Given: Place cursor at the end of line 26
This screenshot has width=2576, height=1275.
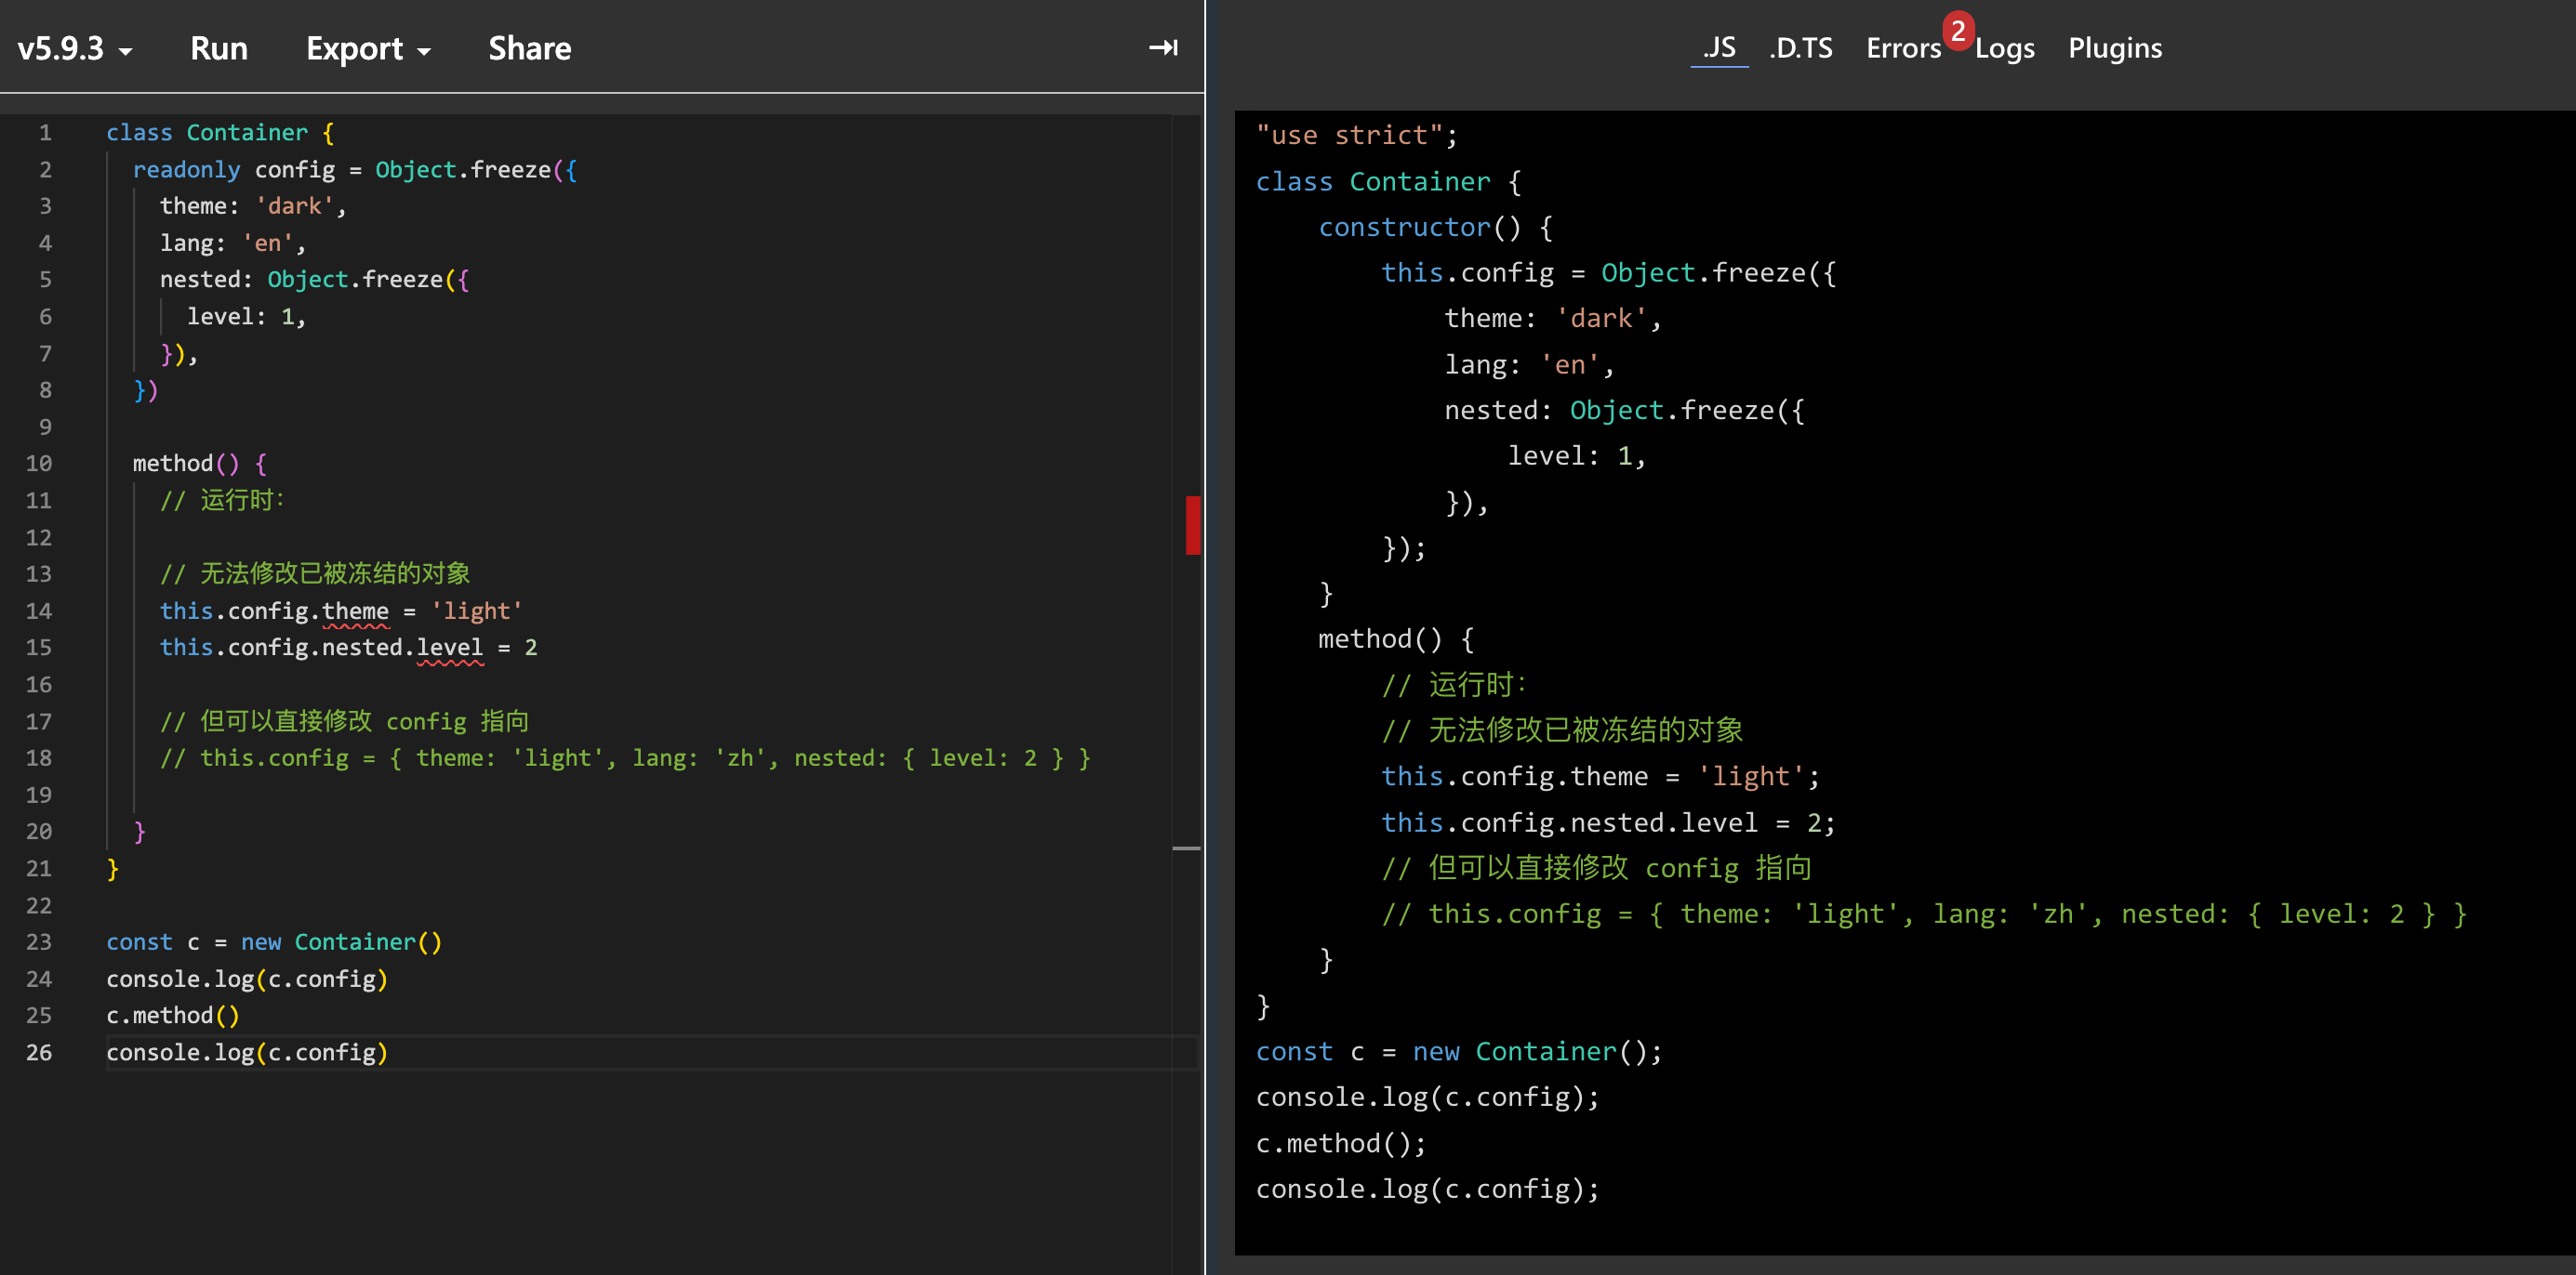Looking at the screenshot, I should coord(388,1052).
